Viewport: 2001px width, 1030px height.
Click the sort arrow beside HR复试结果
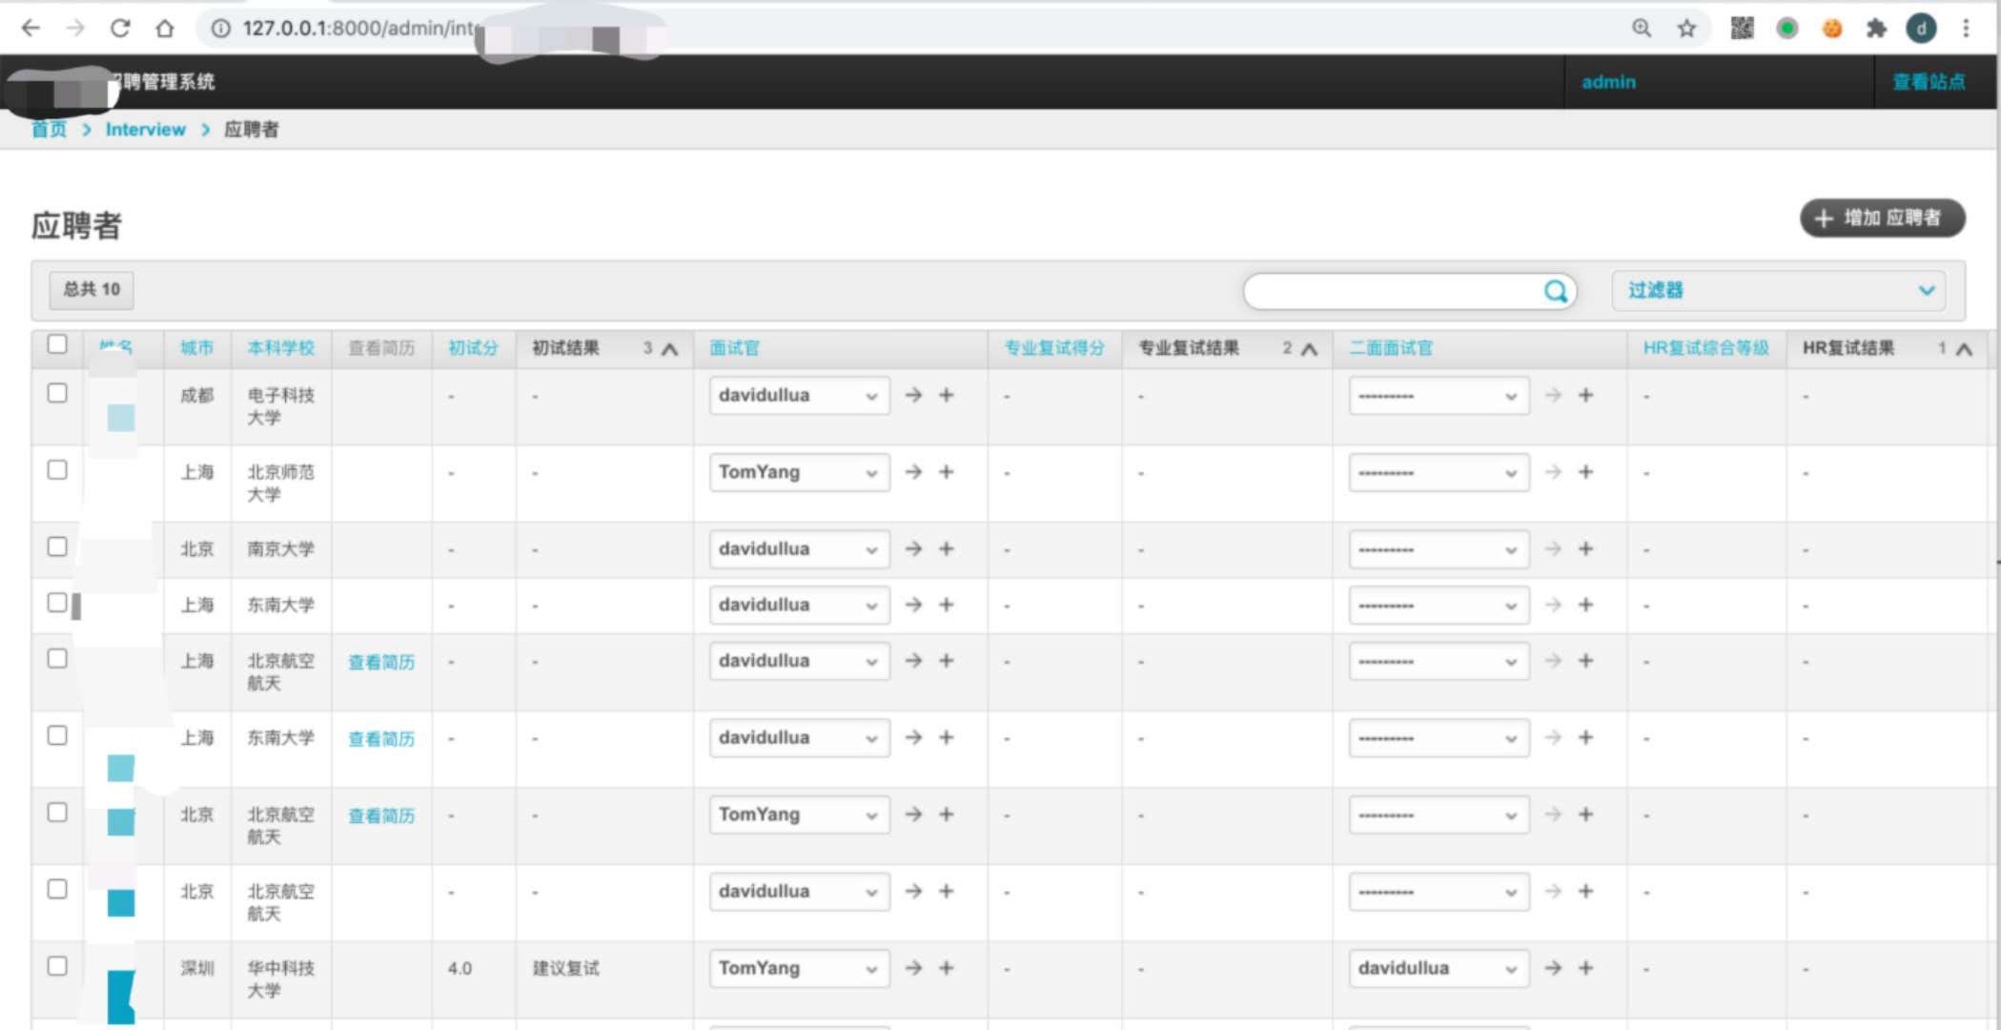(x=1965, y=349)
